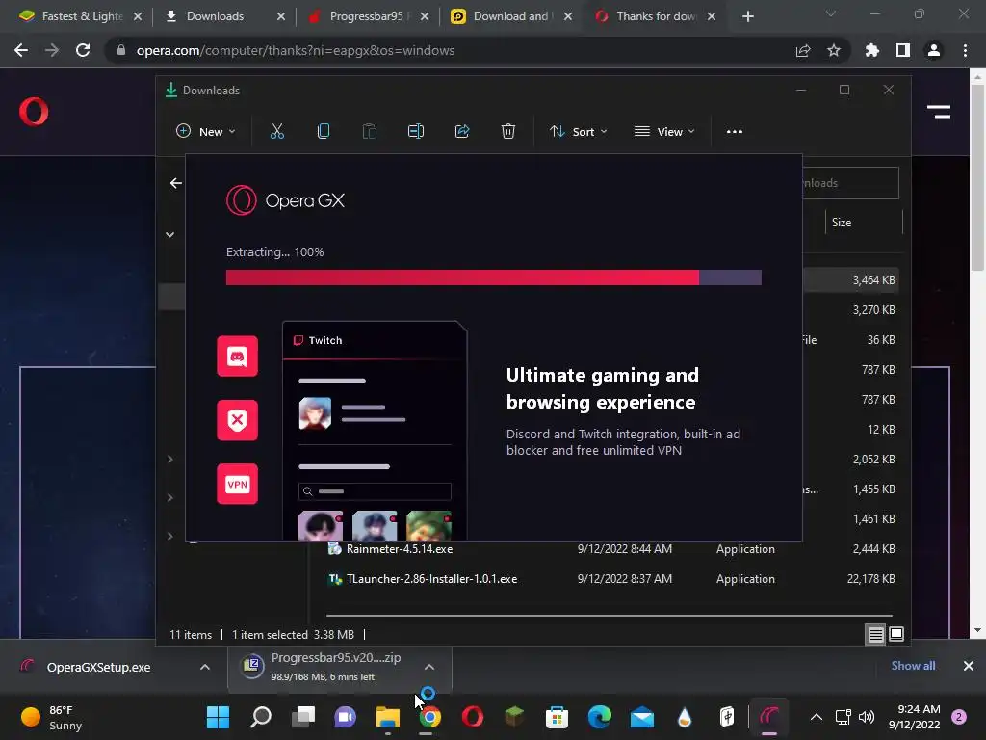Image resolution: width=986 pixels, height=740 pixels.
Task: Click Chrome back button
Action: [21, 50]
